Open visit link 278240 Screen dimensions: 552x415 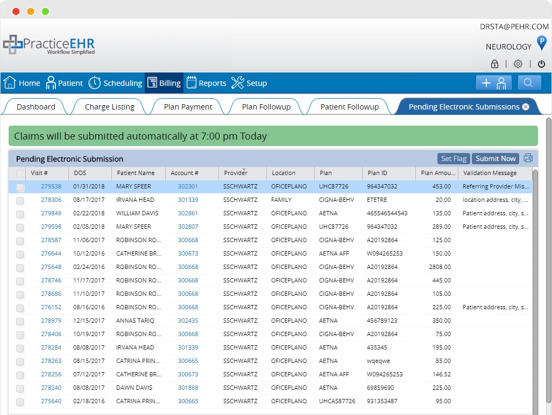(51, 388)
